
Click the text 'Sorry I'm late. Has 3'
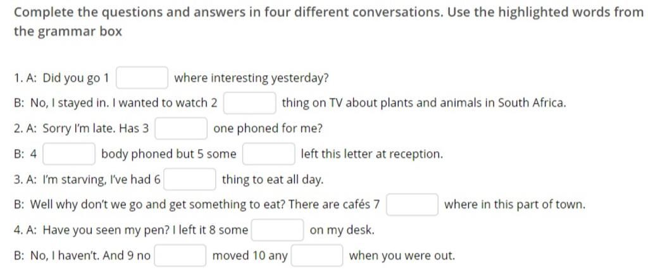pyautogui.click(x=96, y=129)
